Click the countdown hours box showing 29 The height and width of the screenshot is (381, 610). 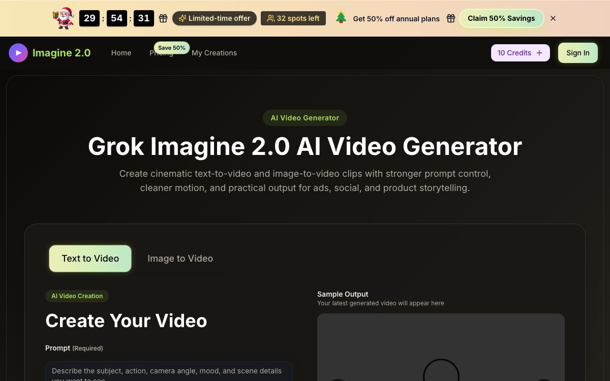point(89,18)
